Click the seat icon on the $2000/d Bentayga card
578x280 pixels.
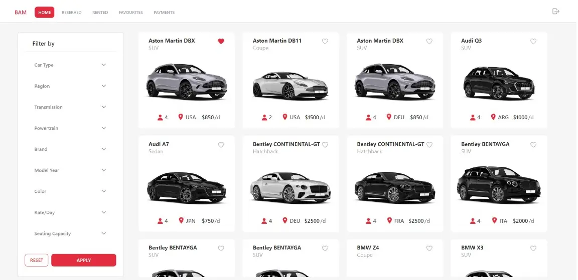(x=473, y=221)
